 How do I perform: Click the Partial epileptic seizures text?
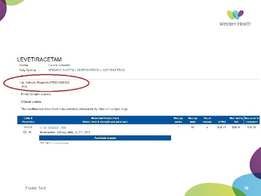click(36, 94)
